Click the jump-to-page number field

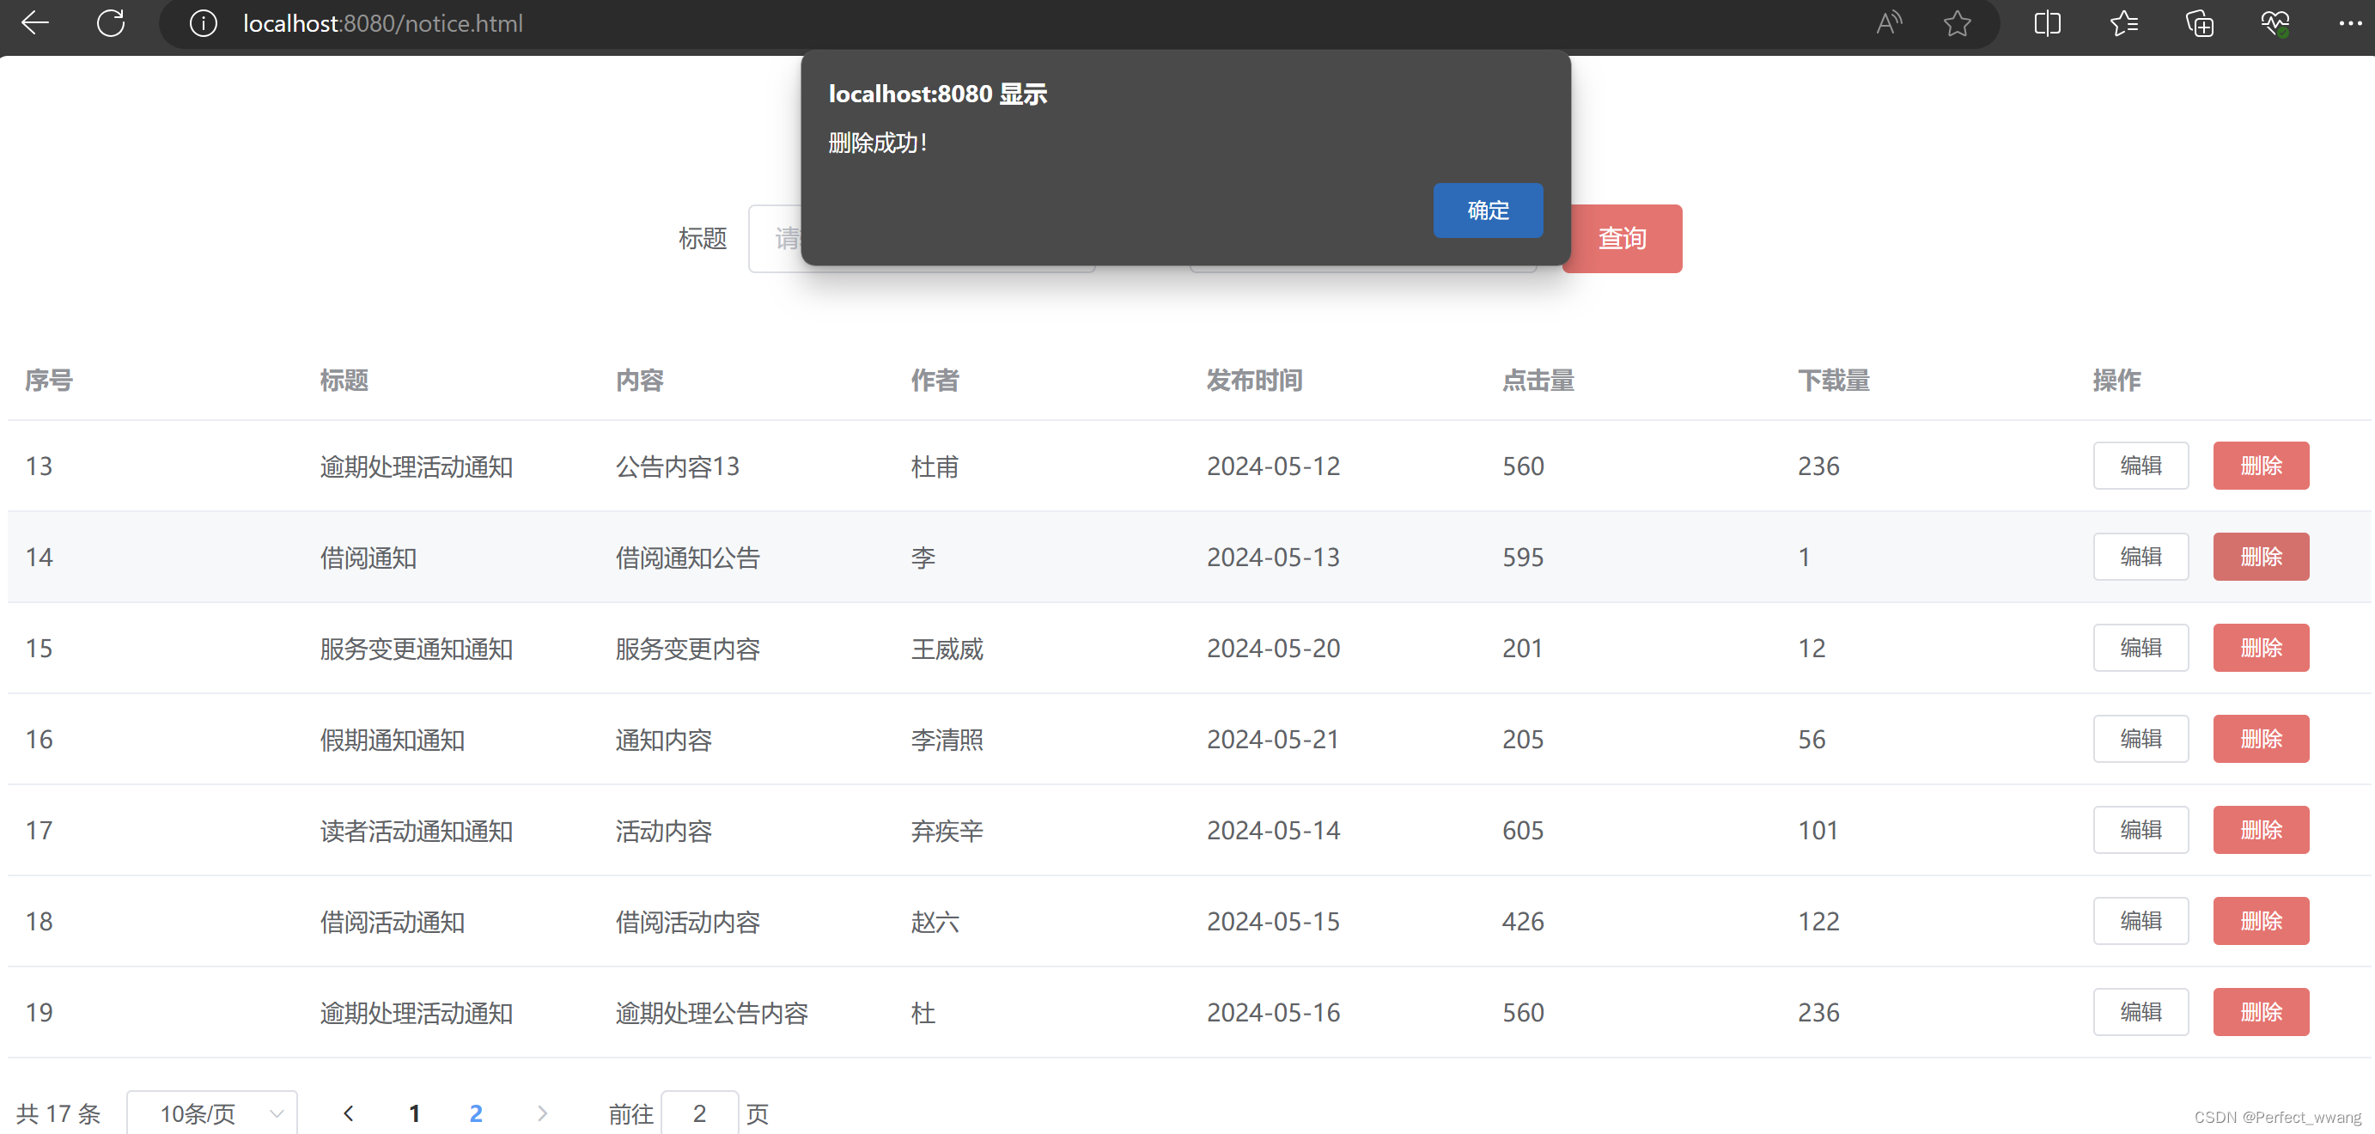tap(699, 1113)
